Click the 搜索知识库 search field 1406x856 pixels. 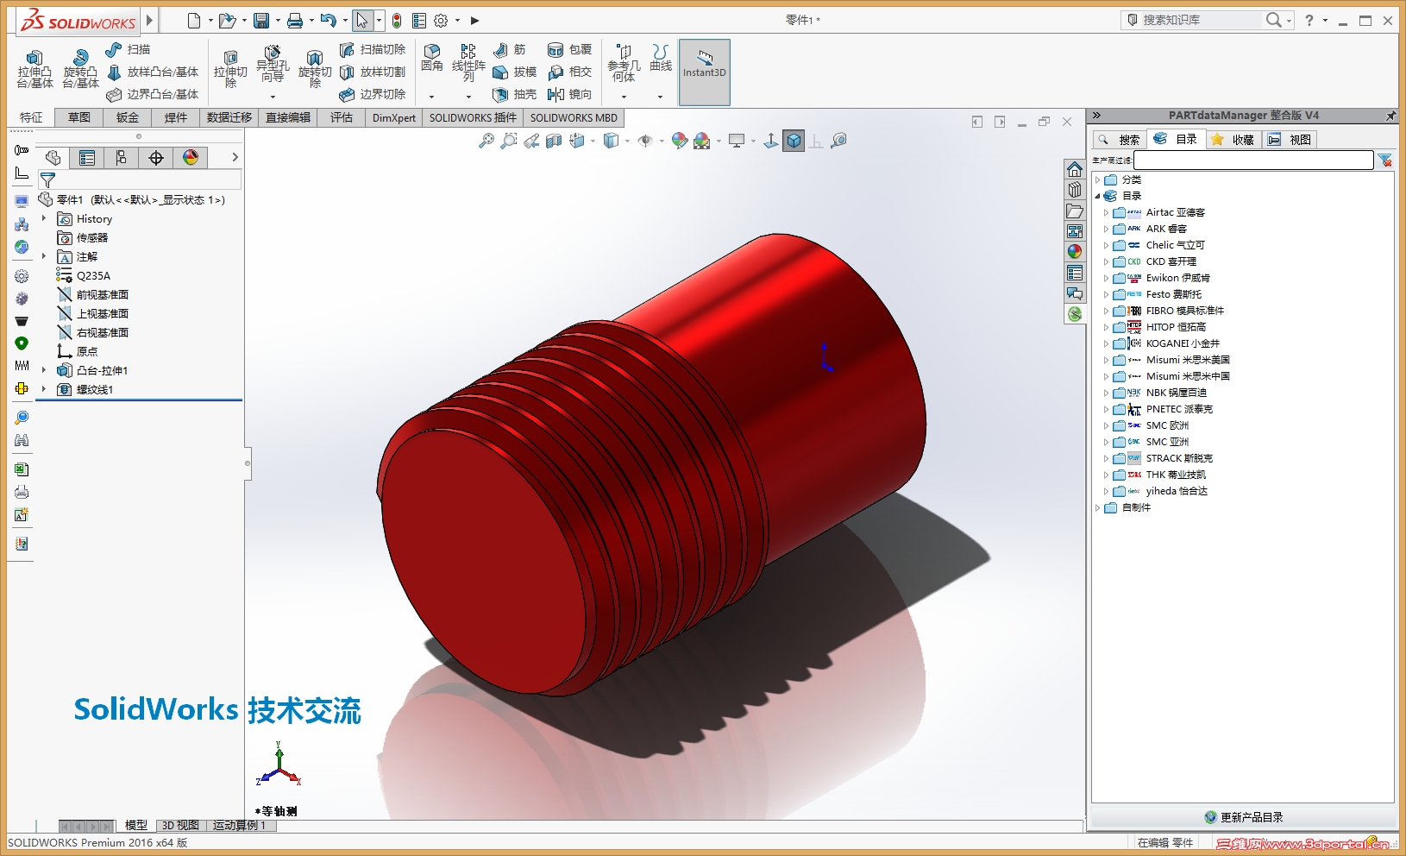click(1202, 20)
